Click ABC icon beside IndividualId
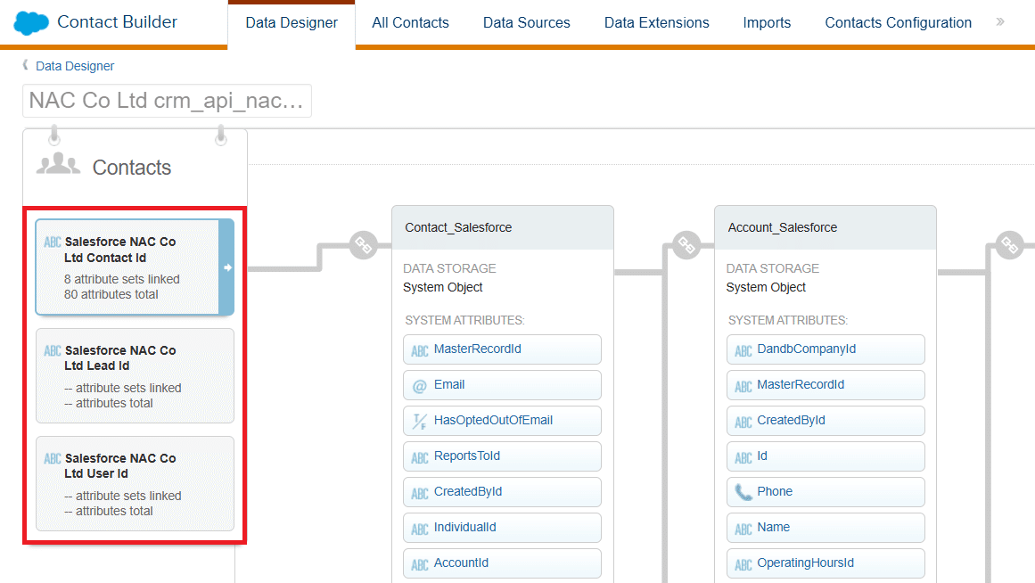The image size is (1035, 583). pyautogui.click(x=420, y=529)
